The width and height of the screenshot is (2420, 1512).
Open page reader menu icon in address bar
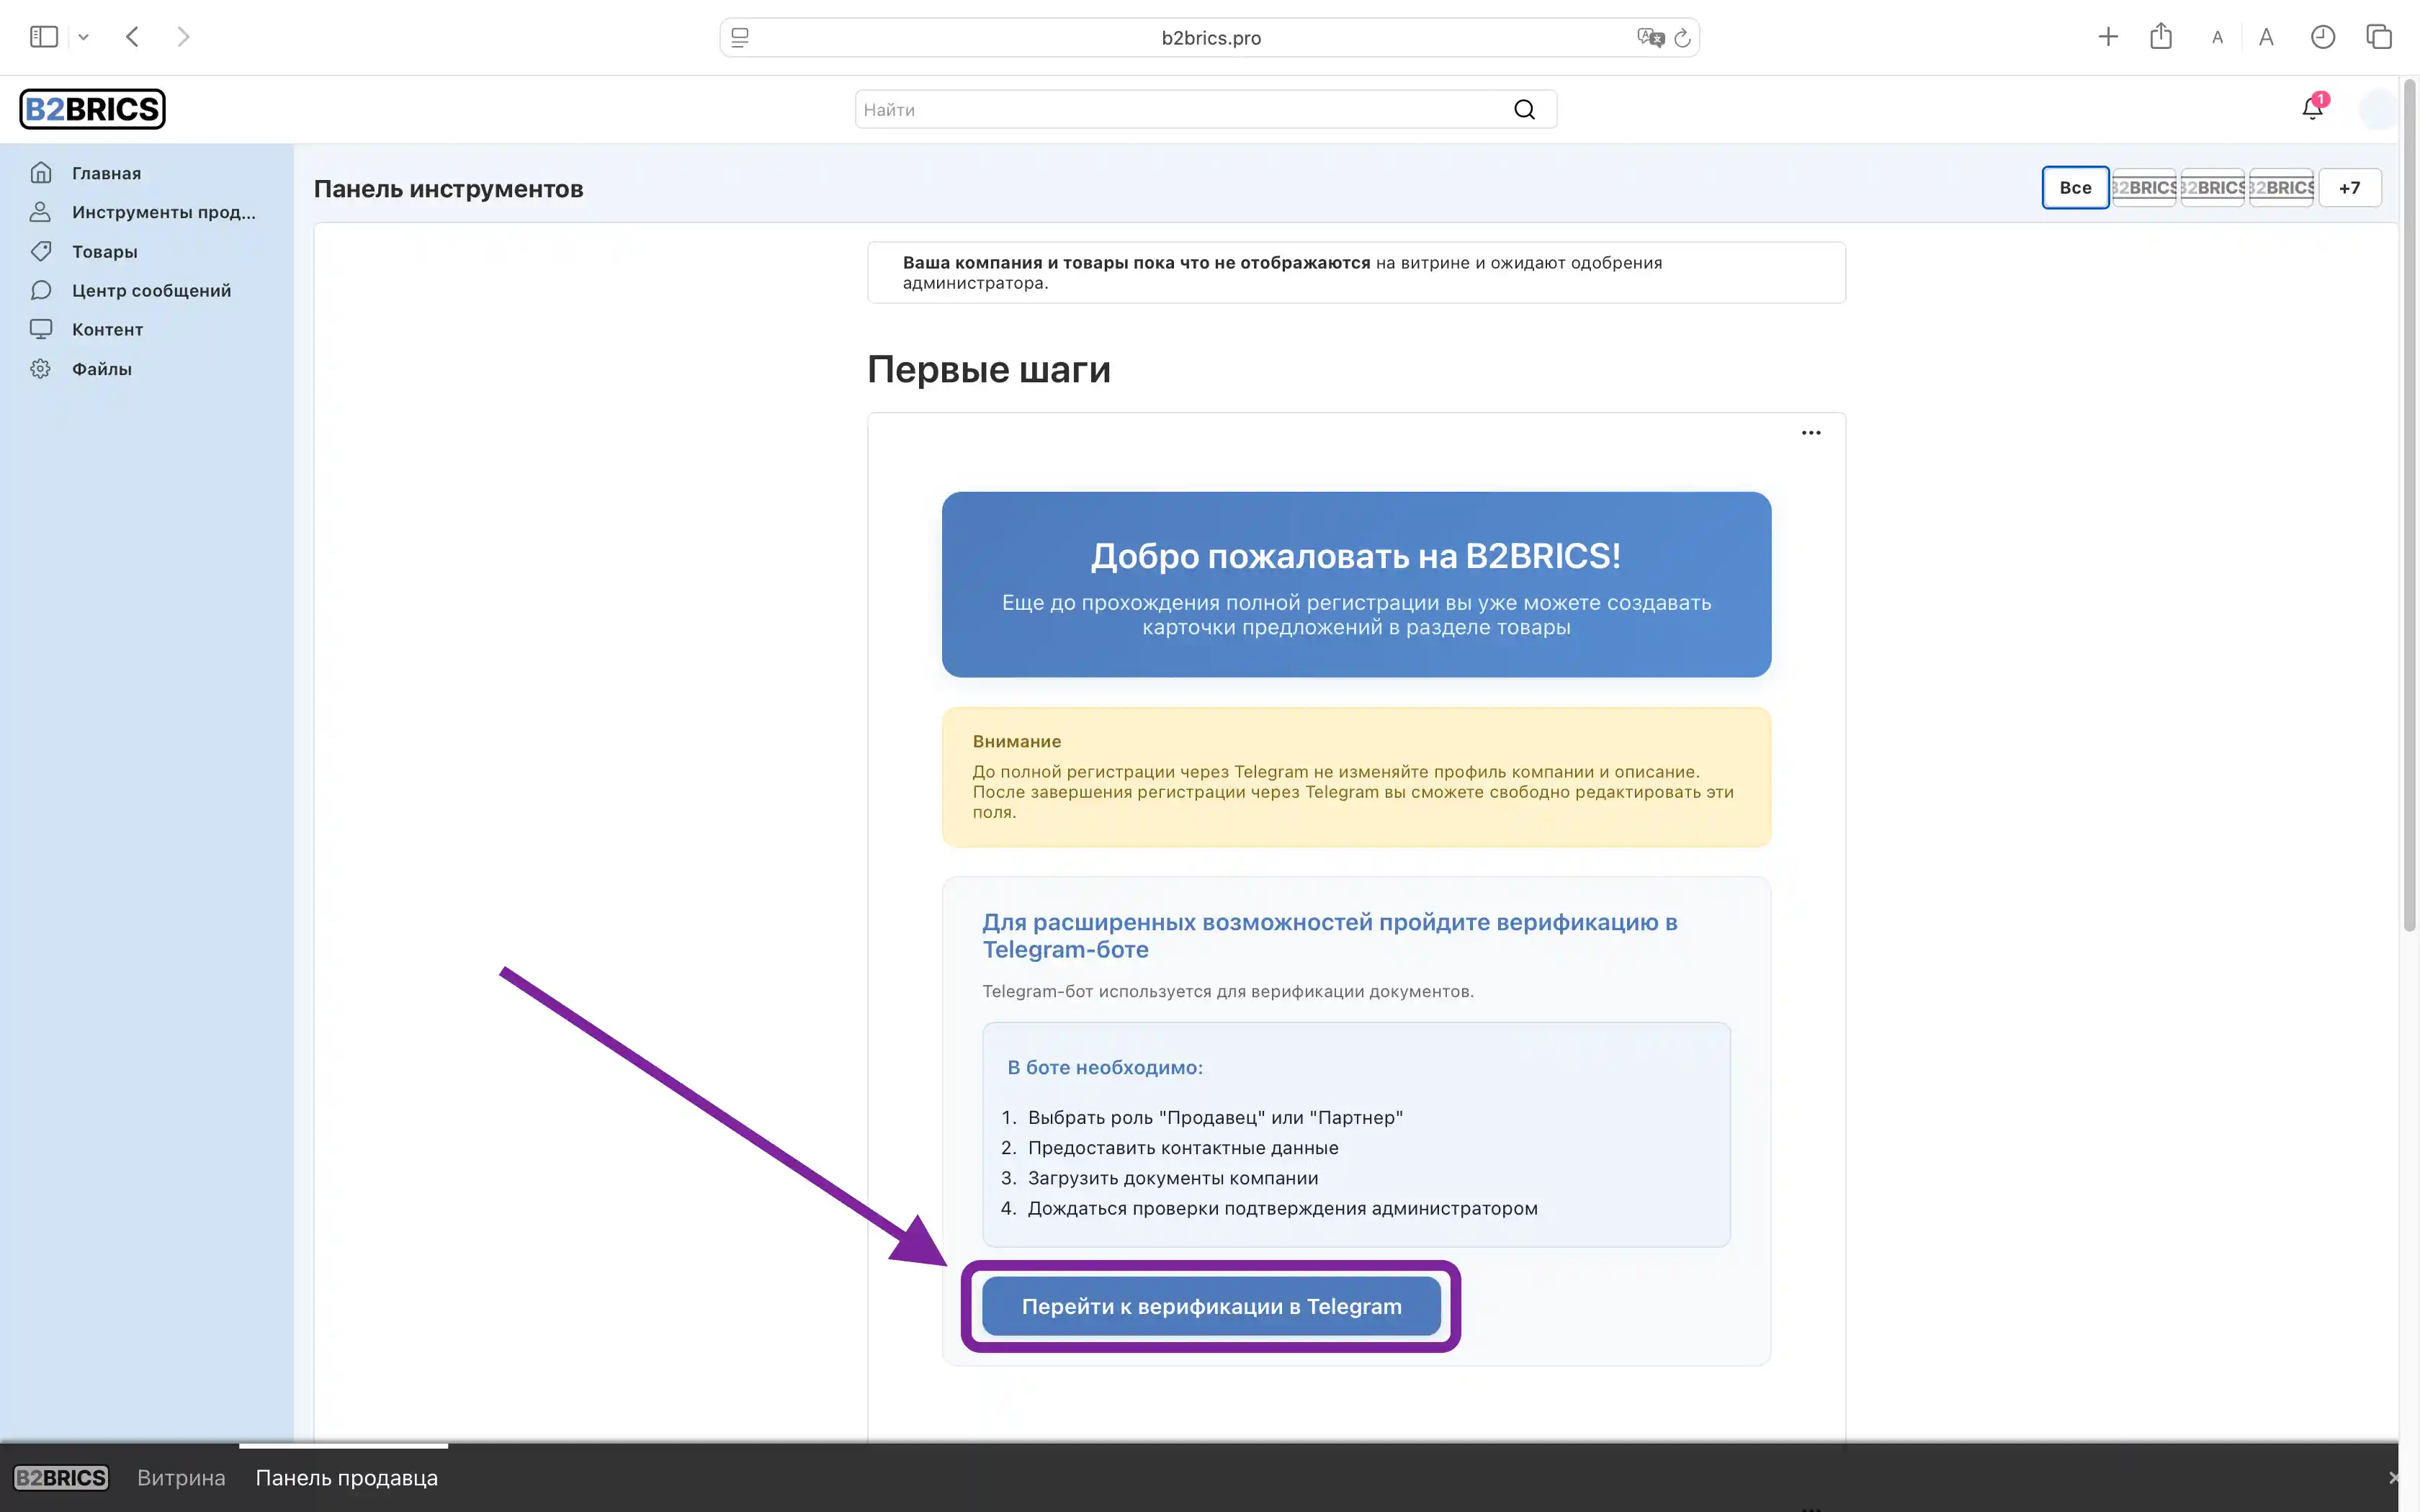tap(740, 37)
